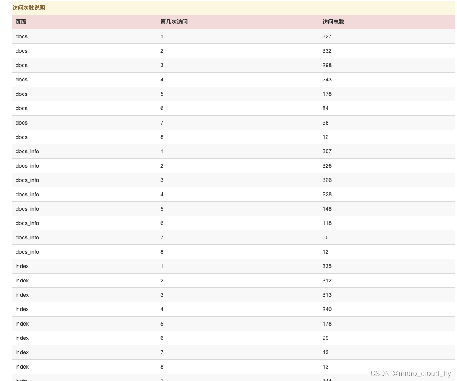Click docs page name in the 298 row
The width and height of the screenshot is (457, 381).
21,65
